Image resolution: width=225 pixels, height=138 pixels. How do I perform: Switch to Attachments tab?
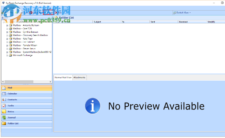(x=79, y=77)
